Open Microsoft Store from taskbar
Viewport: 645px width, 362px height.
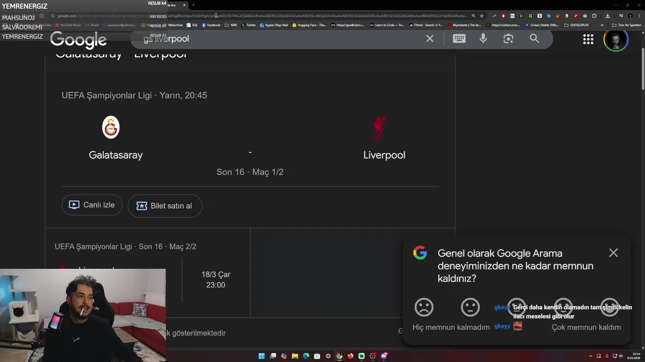317,356
